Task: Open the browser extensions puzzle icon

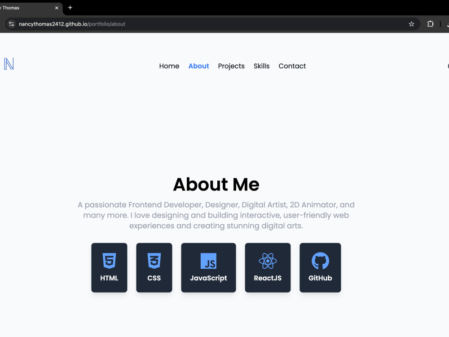Action: coord(431,24)
